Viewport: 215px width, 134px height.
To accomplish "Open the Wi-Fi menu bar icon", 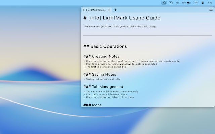I will (196, 3).
